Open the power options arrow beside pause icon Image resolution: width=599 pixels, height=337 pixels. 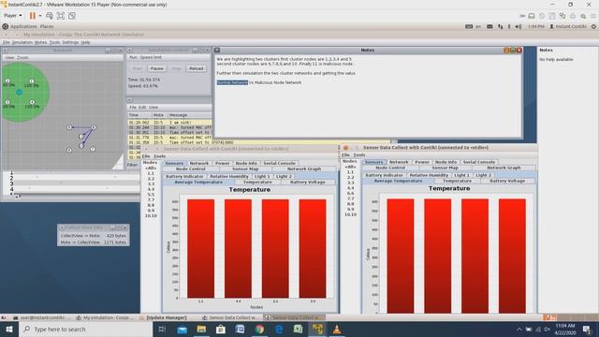click(40, 16)
